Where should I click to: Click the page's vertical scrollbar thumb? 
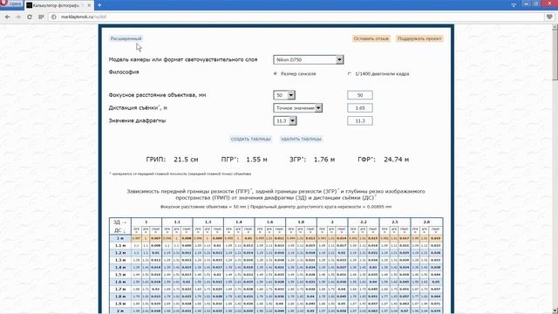coord(555,55)
